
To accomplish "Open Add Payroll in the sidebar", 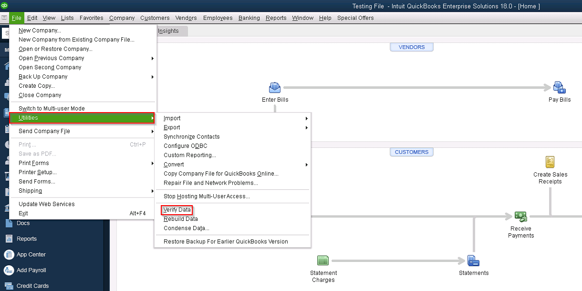I will point(9,270).
